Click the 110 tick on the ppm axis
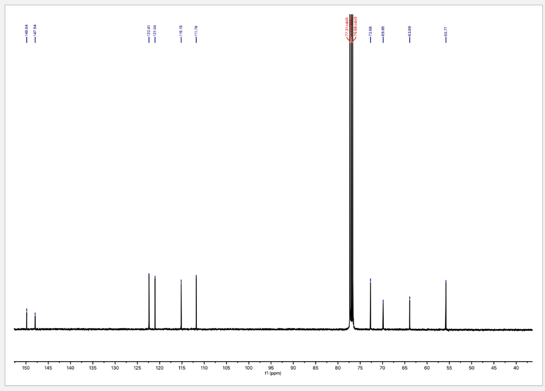545x391 pixels. coord(204,368)
